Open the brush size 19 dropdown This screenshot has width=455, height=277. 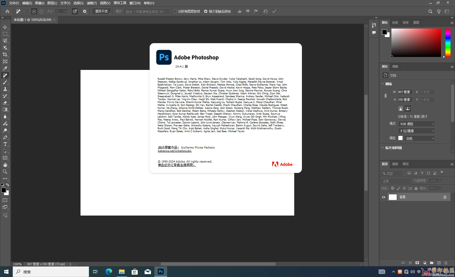pos(66,11)
